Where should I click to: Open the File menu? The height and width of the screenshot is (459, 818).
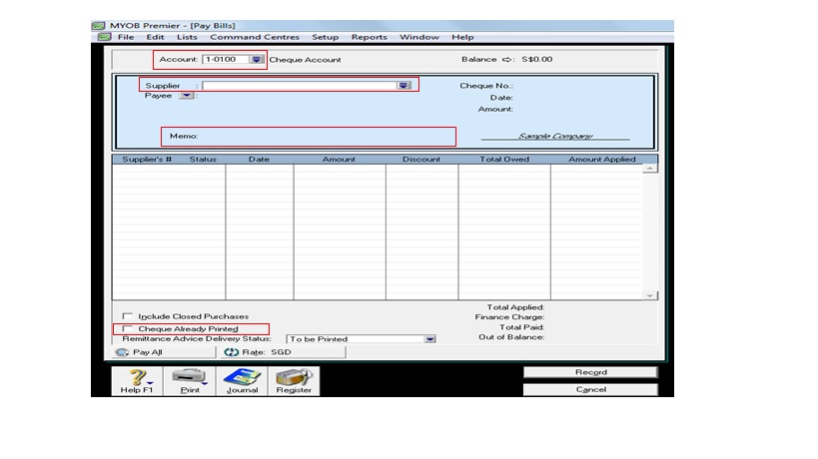click(126, 37)
